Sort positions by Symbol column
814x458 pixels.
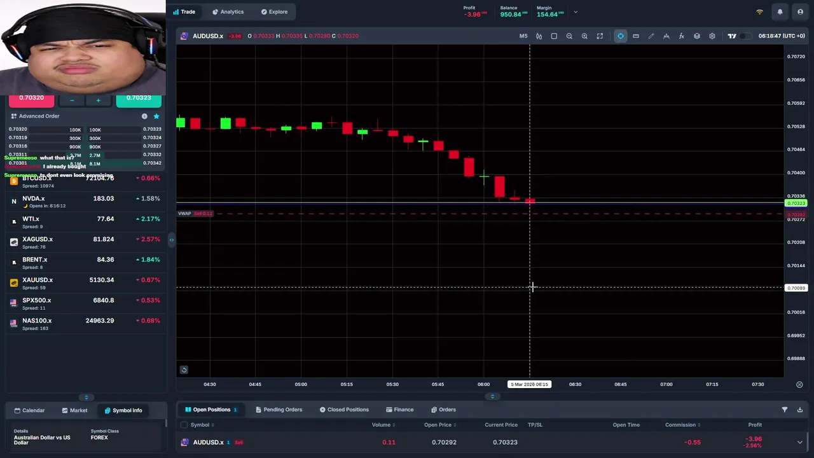202,425
